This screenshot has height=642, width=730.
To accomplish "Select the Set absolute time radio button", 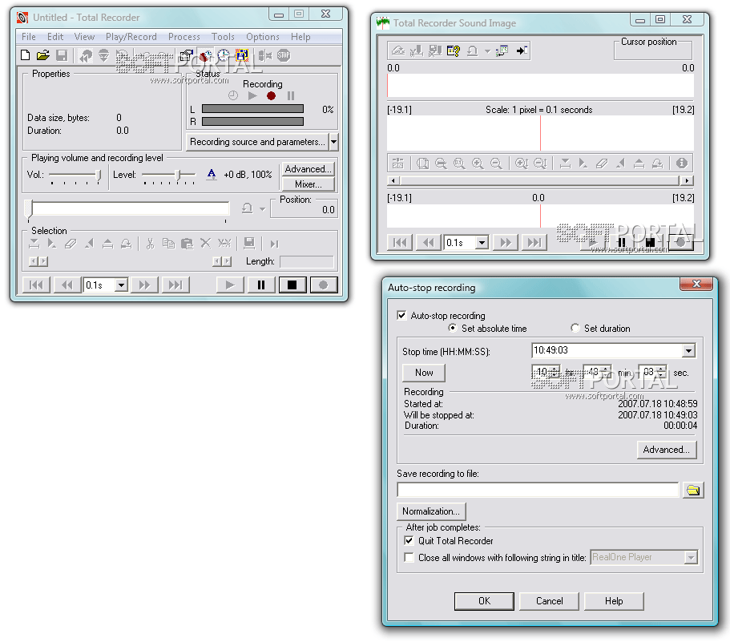I will [x=452, y=329].
